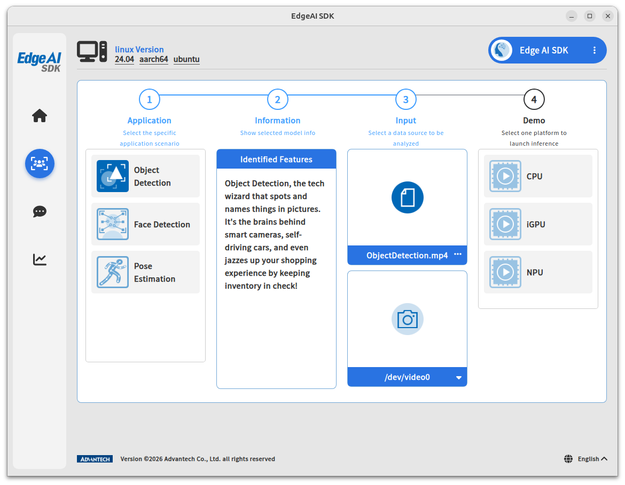Click 'Select the specific application scenario' text

[150, 138]
